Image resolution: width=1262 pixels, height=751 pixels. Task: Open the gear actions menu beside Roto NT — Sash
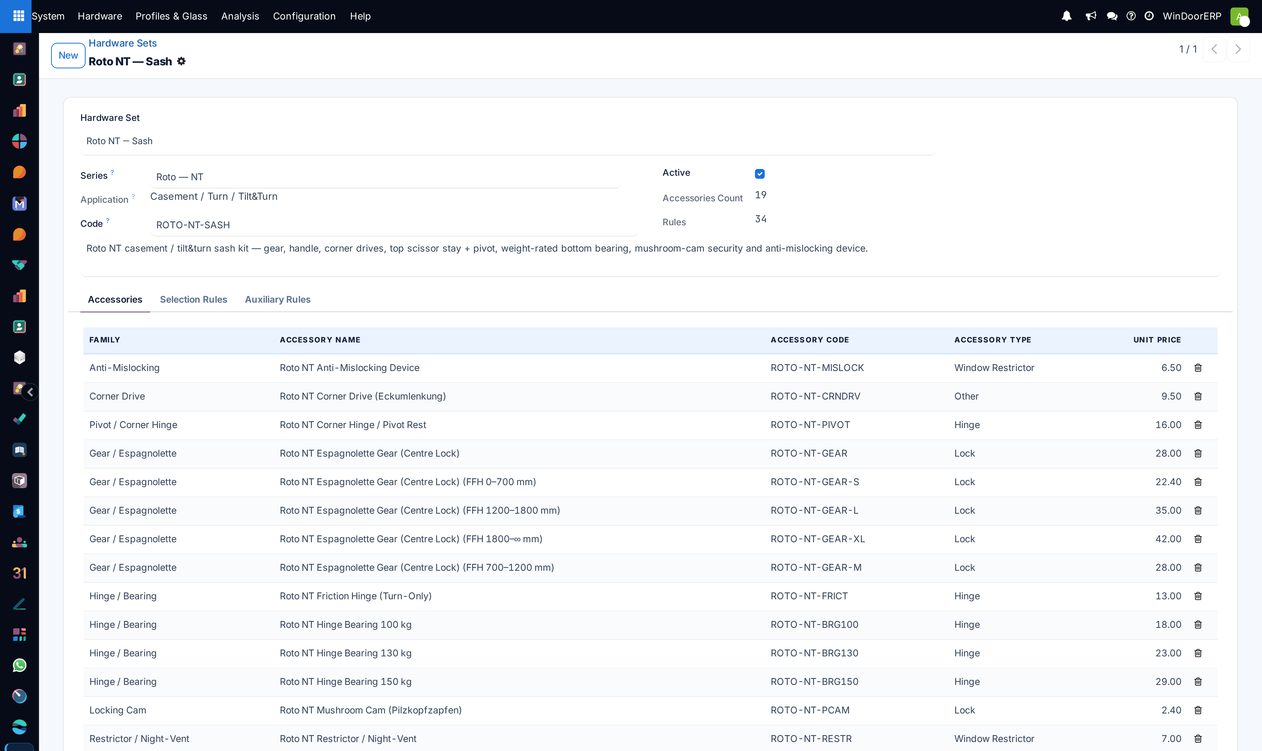(x=181, y=61)
